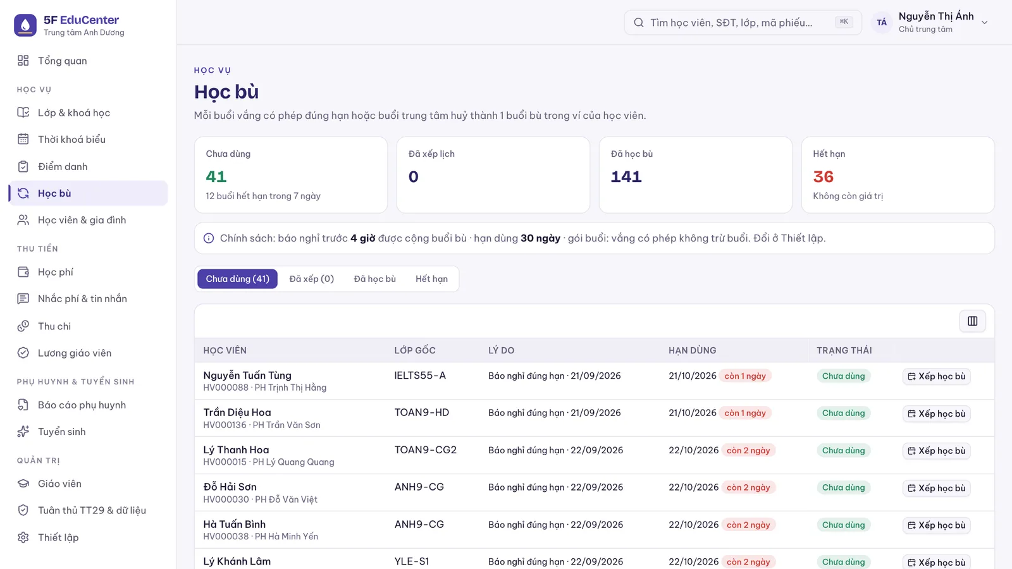
Task: Click Xếp học bù for Hà Tuấn Bình
Action: 936,525
